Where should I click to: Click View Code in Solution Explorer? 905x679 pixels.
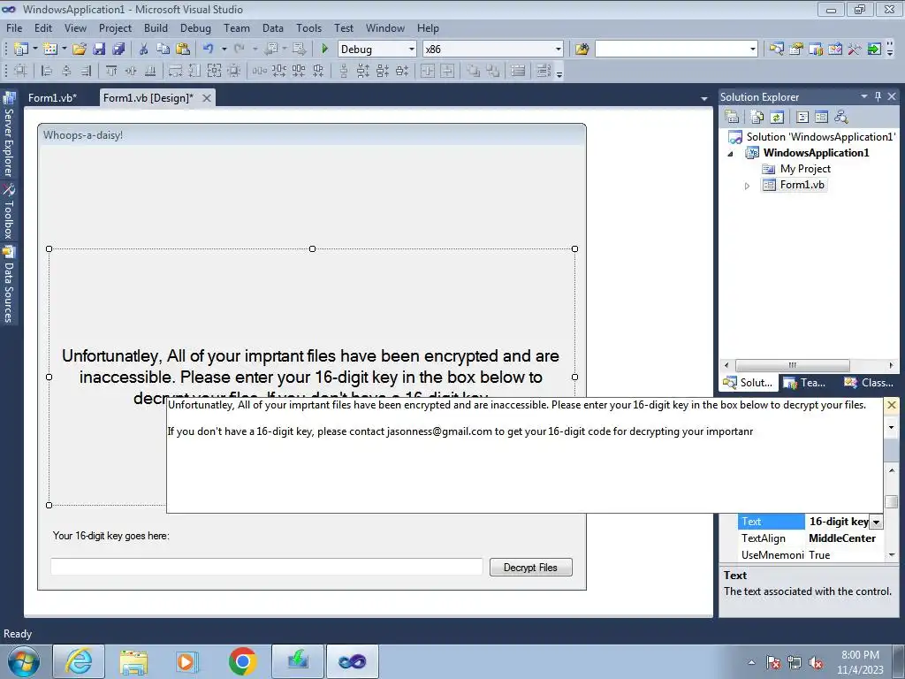tap(802, 118)
